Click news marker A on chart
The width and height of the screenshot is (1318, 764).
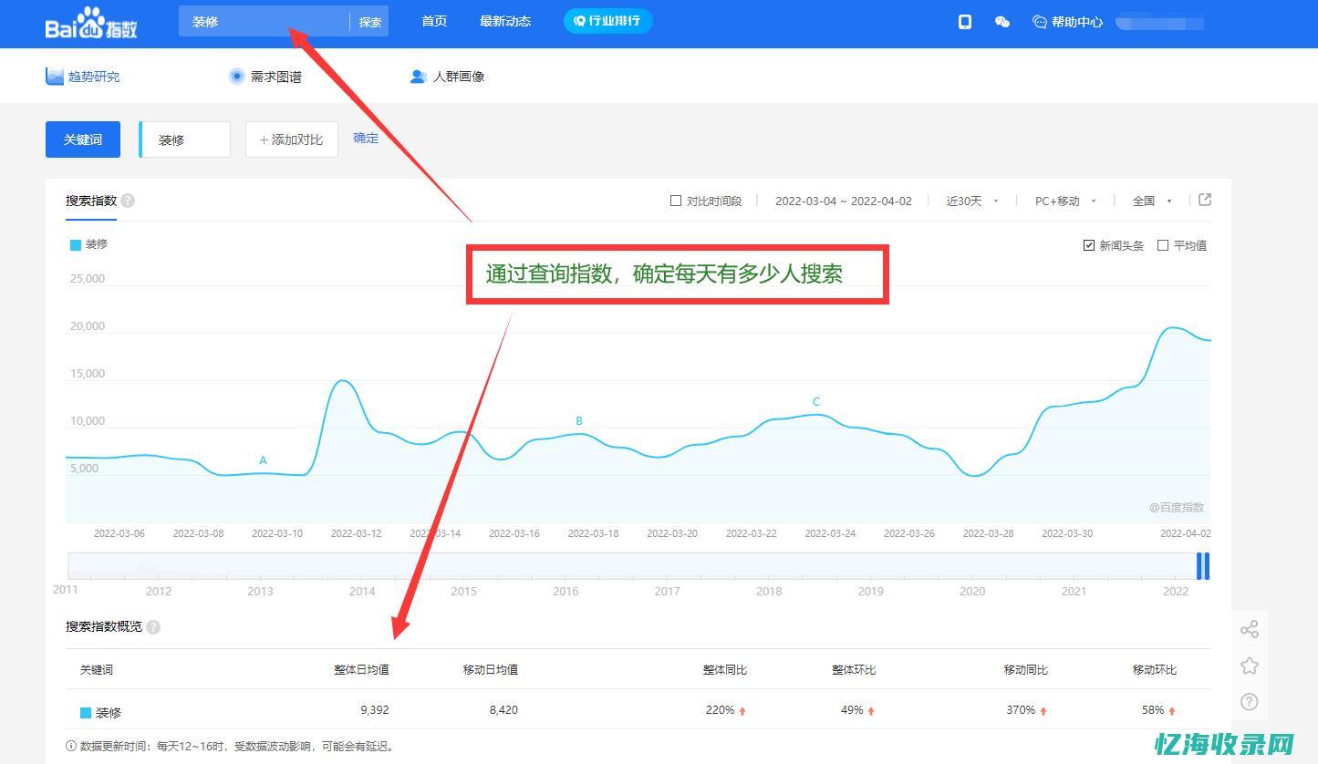(x=263, y=460)
